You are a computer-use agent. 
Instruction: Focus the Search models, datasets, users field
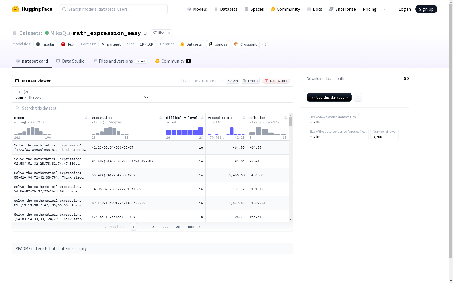click(x=113, y=9)
